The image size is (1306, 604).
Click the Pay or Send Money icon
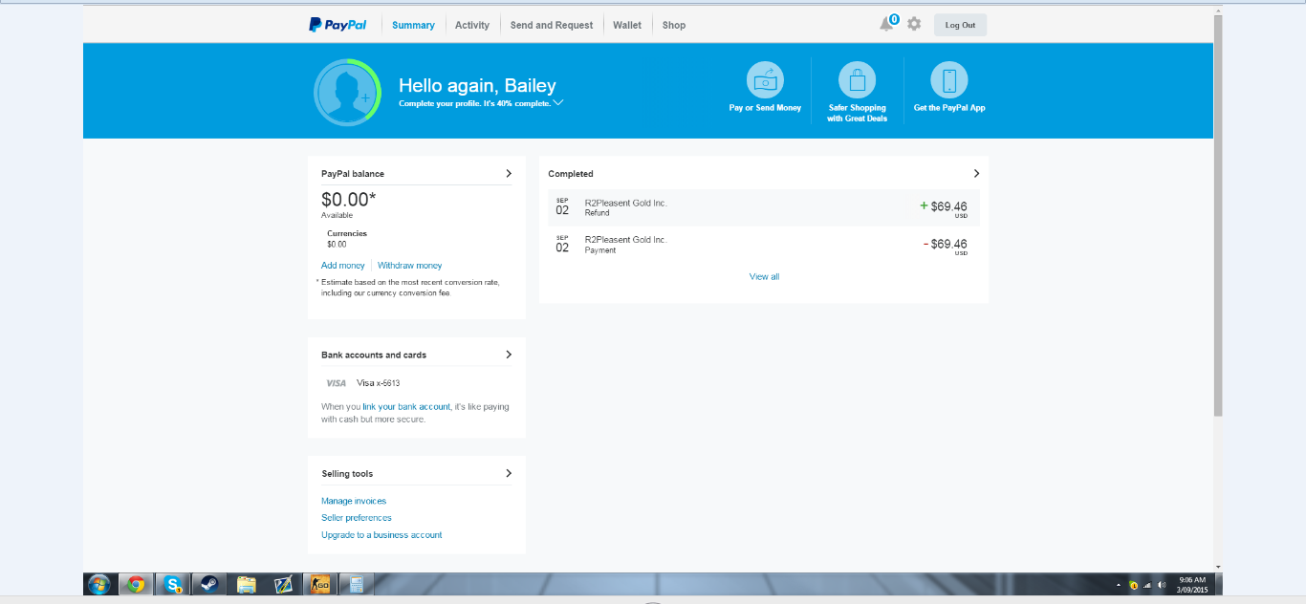point(765,80)
